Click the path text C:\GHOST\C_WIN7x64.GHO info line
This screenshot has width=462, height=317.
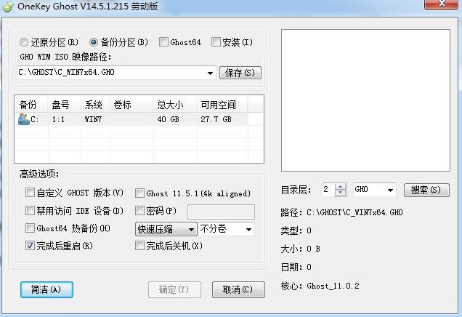354,212
